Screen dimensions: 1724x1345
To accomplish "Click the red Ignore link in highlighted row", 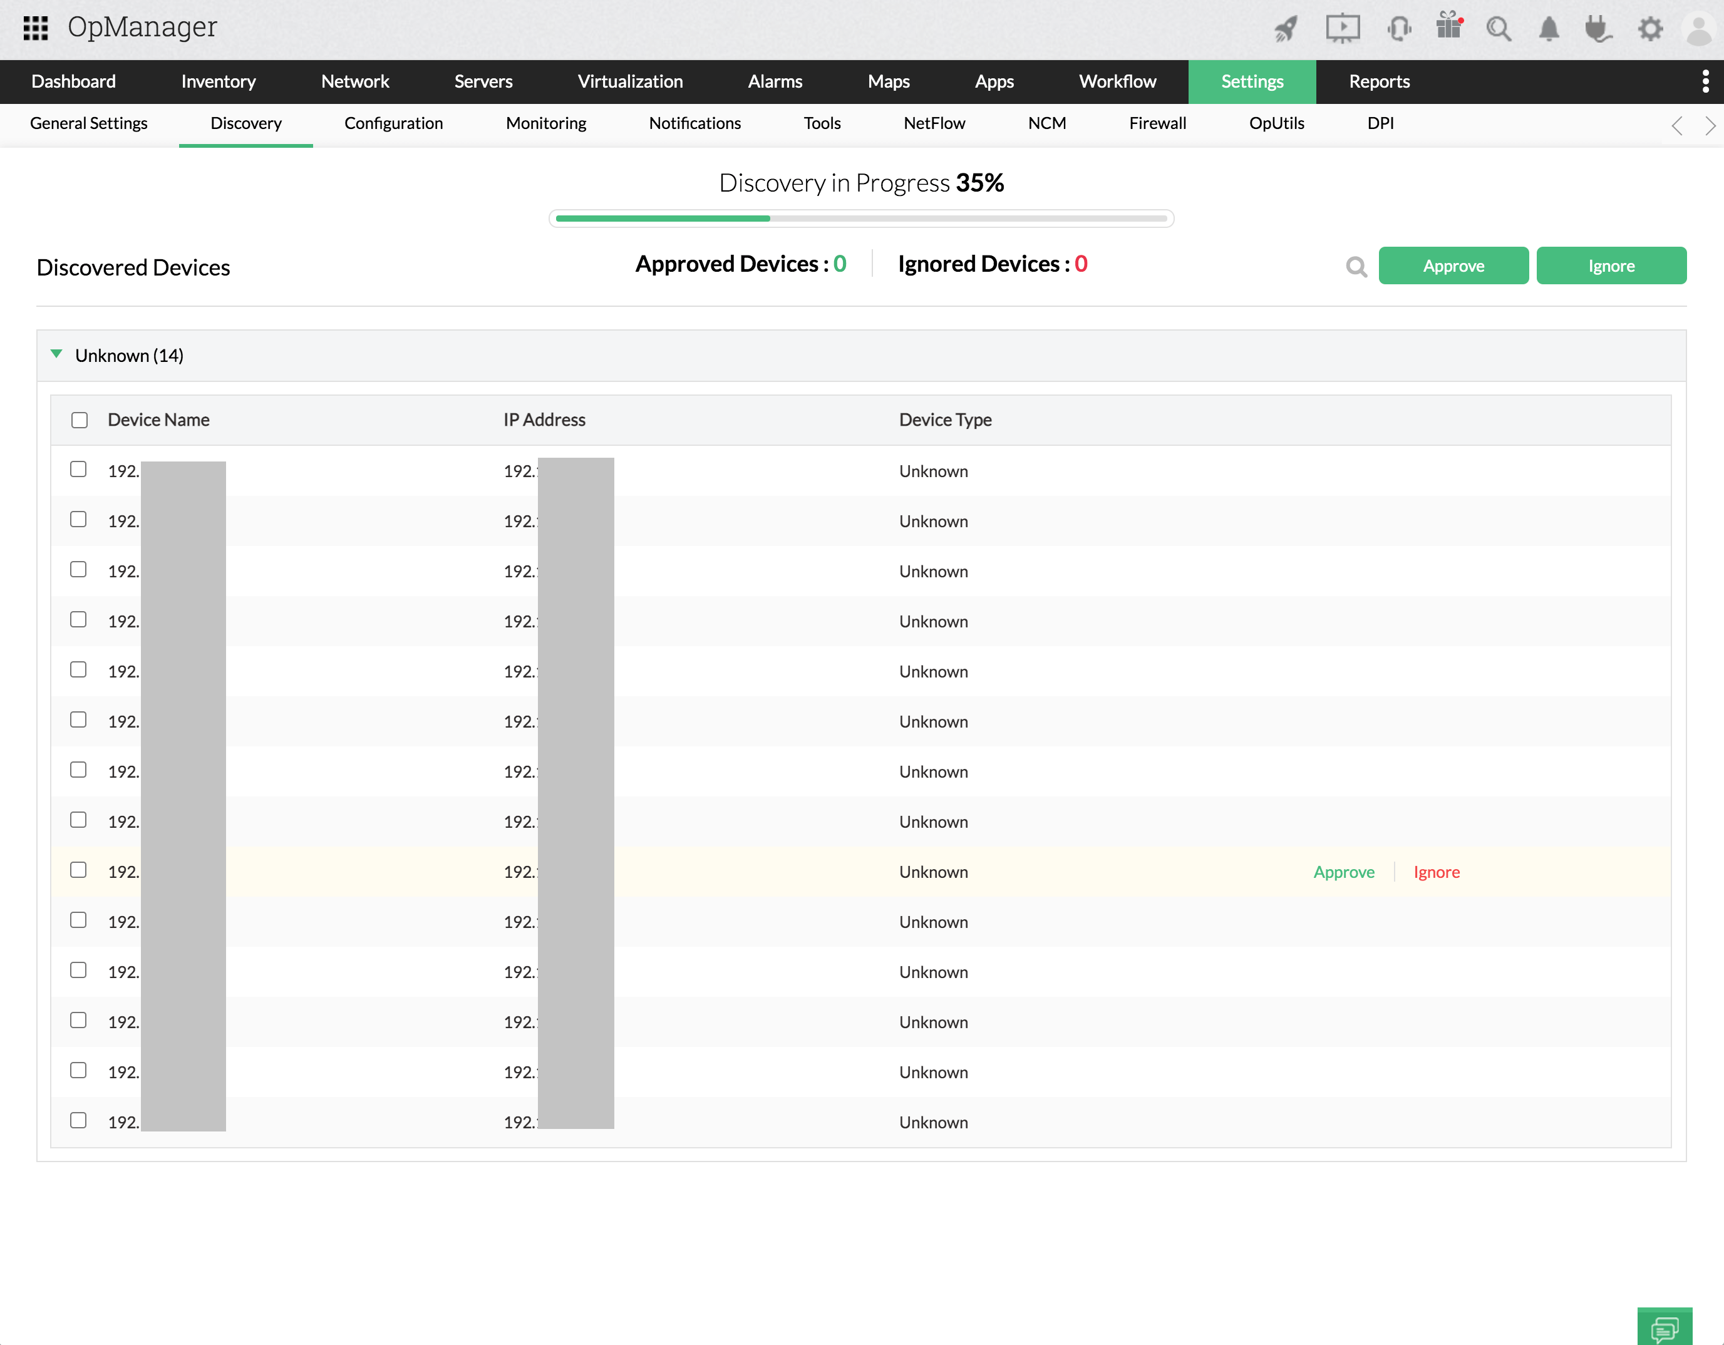I will coord(1436,872).
